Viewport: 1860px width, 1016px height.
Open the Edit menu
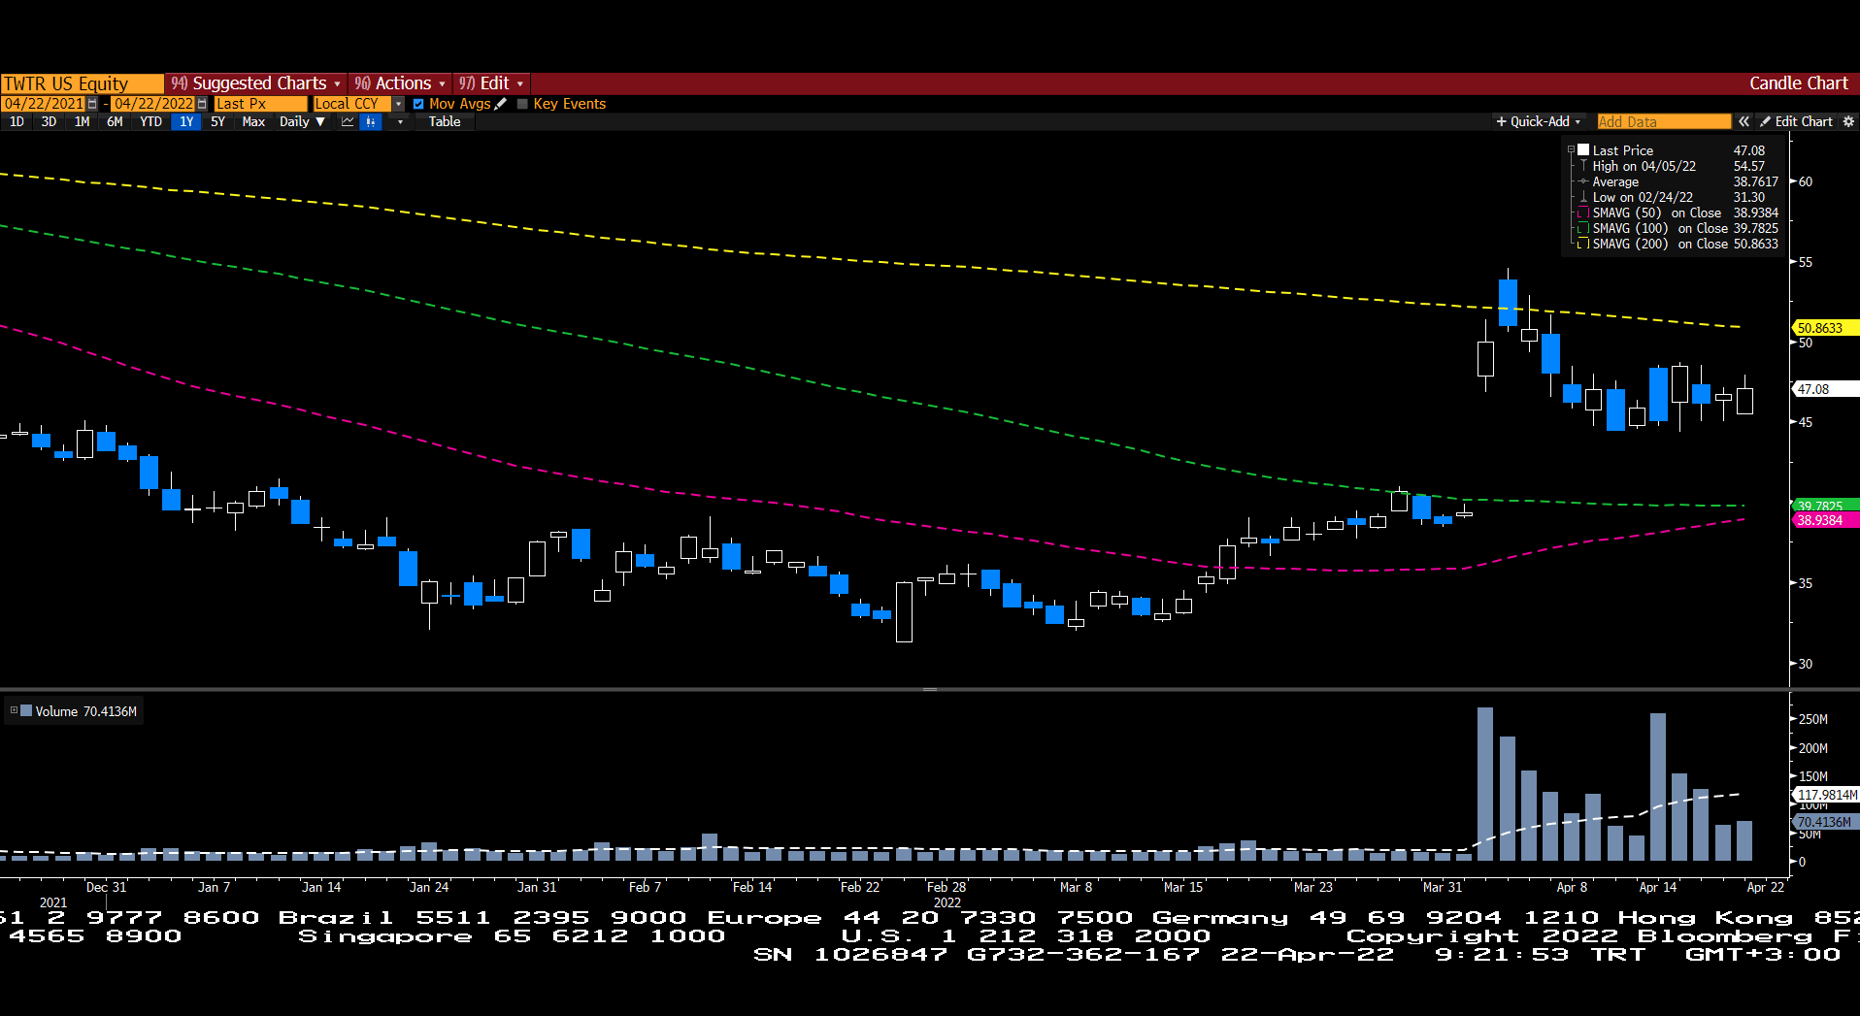tap(490, 83)
